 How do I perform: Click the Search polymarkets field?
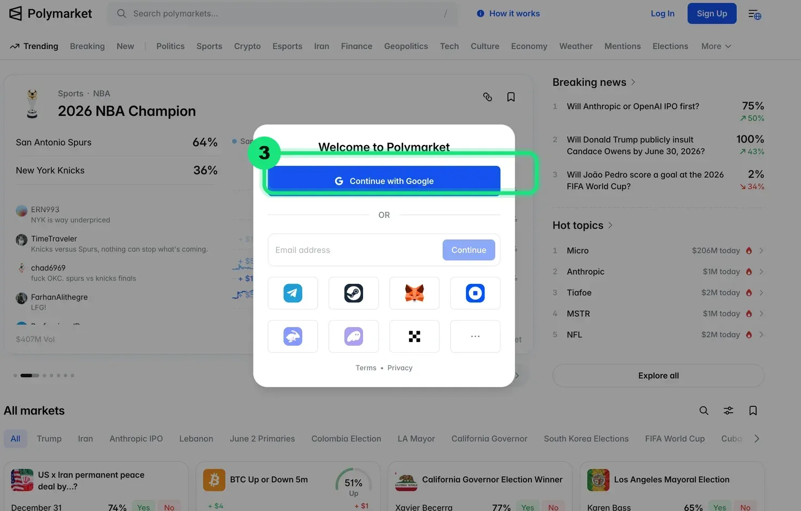[x=282, y=13]
